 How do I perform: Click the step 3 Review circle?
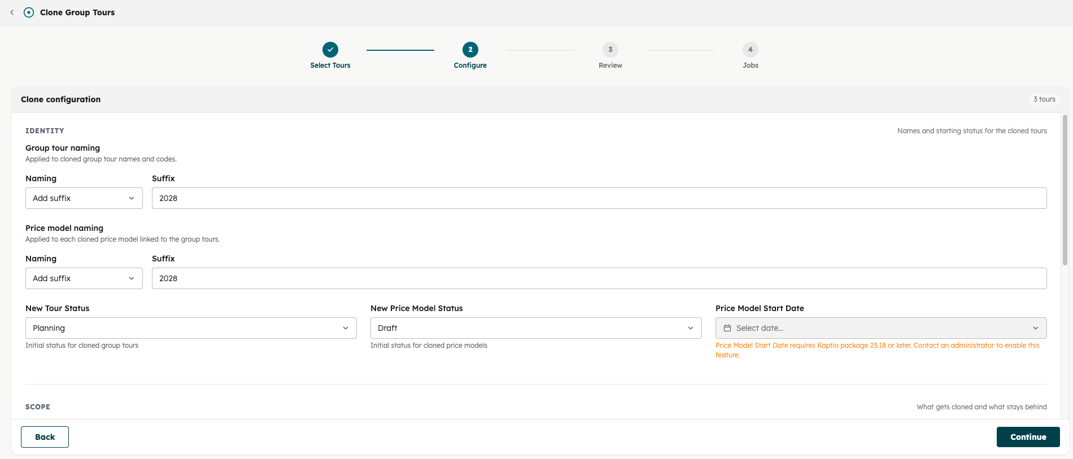pos(610,50)
